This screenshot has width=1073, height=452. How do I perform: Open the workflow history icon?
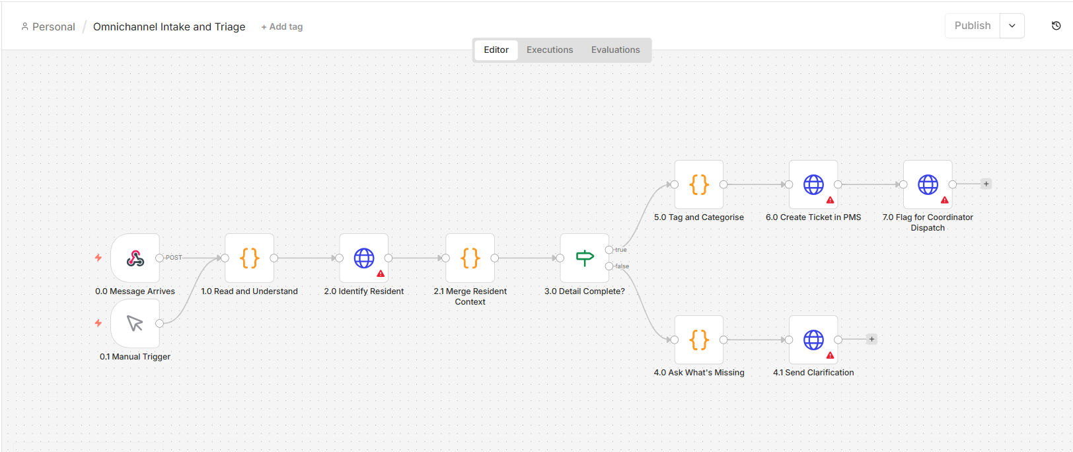point(1056,26)
